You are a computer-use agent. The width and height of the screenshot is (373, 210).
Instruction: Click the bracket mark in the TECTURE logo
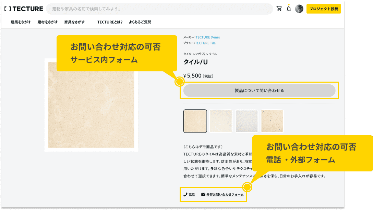tap(8, 9)
